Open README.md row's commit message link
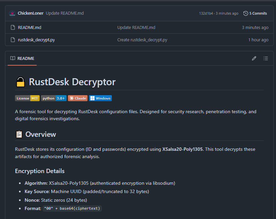 pyautogui.click(x=136, y=27)
